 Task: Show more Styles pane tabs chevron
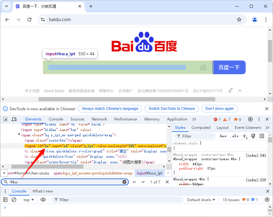267,128
